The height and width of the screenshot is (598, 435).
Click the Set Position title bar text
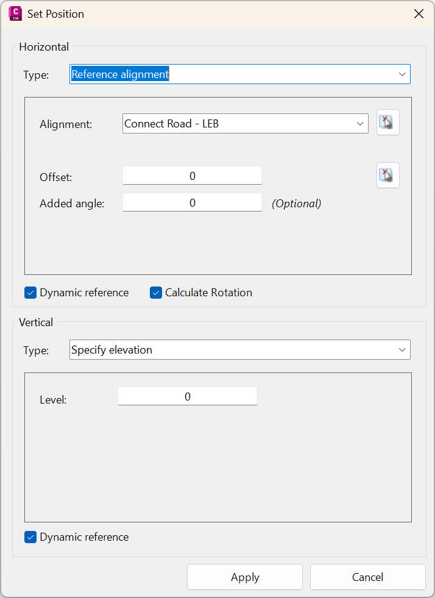point(55,13)
